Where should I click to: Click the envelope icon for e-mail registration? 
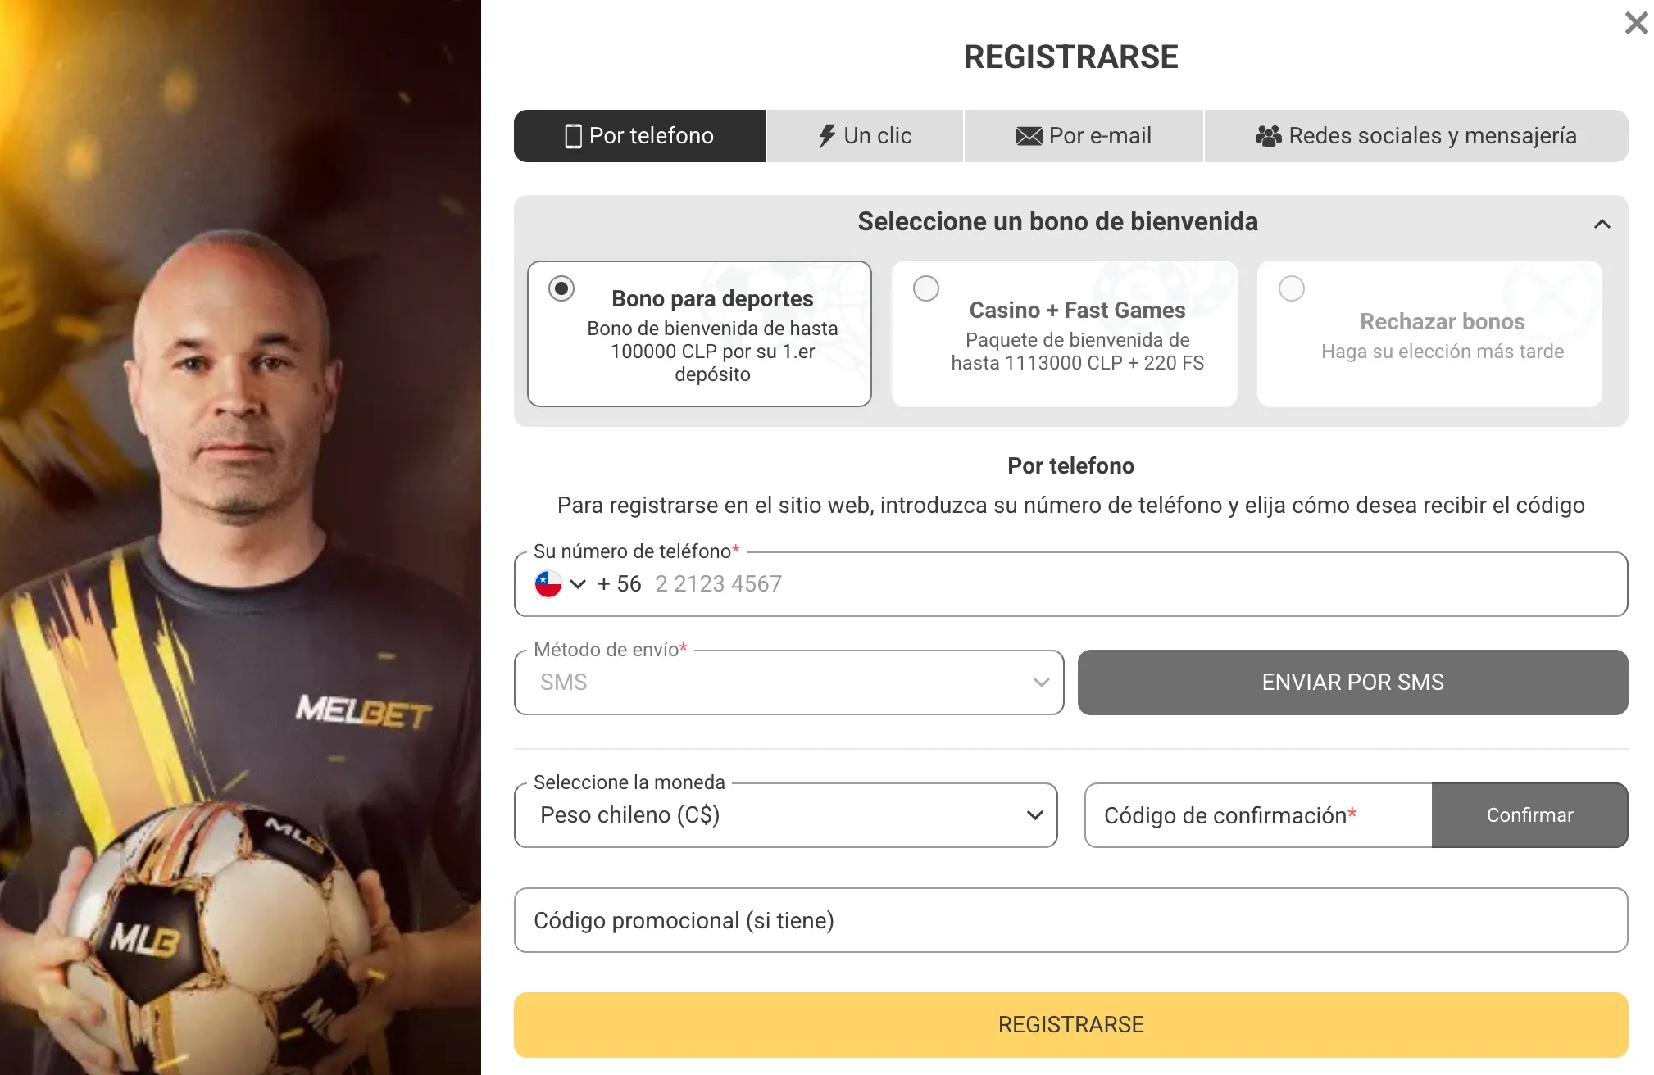click(x=1029, y=136)
